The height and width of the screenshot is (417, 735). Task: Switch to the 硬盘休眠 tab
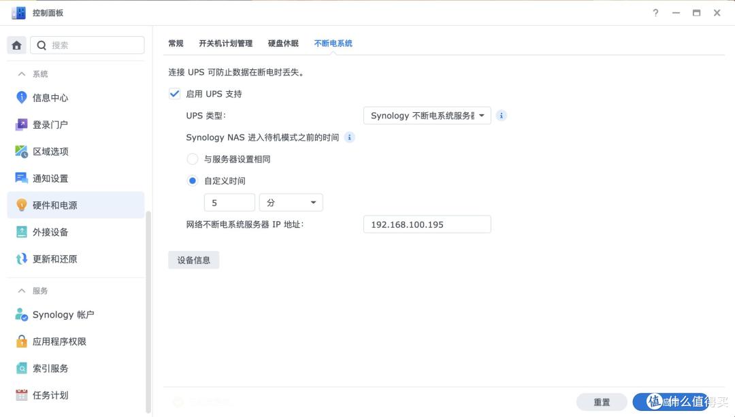(283, 43)
